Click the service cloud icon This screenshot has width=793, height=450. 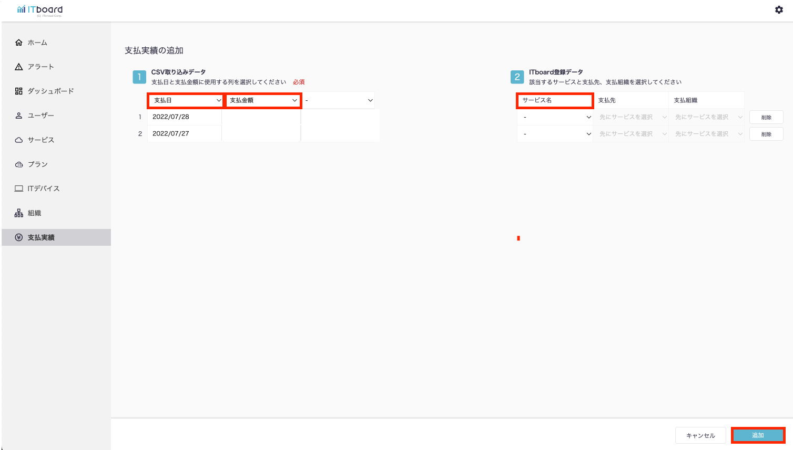(x=19, y=140)
